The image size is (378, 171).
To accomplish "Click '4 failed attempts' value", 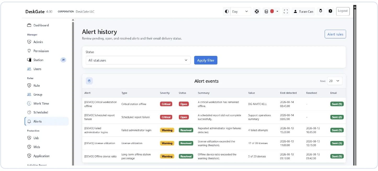I will pyautogui.click(x=259, y=130).
